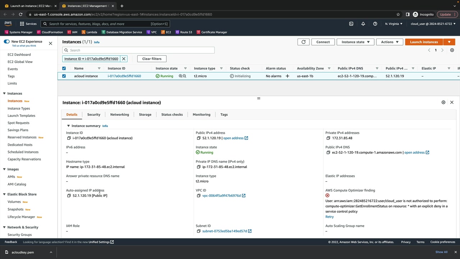Add alarm with plus icon
This screenshot has width=460, height=259.
[287, 76]
